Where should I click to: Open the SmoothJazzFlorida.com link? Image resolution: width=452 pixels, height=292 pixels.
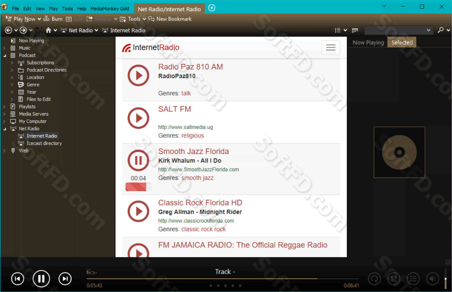click(x=199, y=169)
